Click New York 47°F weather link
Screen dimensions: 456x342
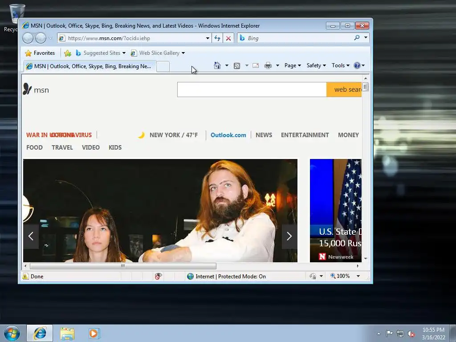(174, 135)
